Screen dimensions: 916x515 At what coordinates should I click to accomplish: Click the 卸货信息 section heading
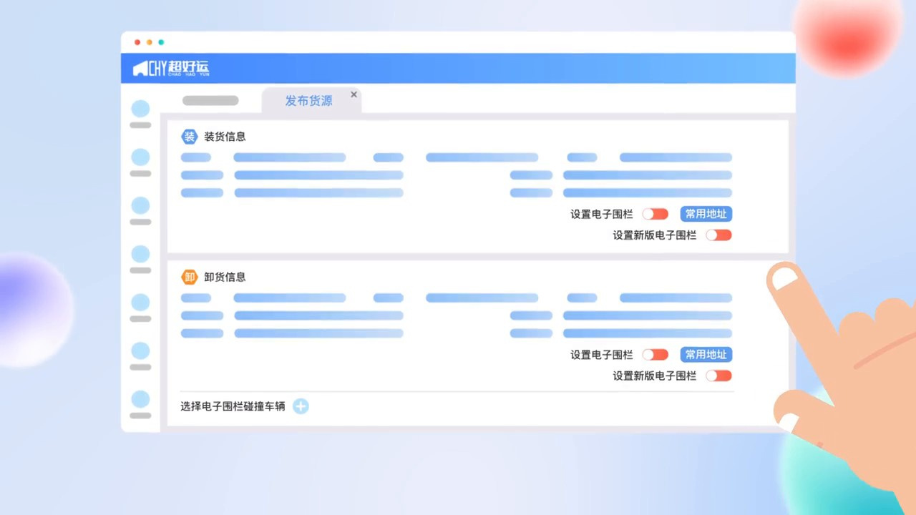[x=225, y=277]
